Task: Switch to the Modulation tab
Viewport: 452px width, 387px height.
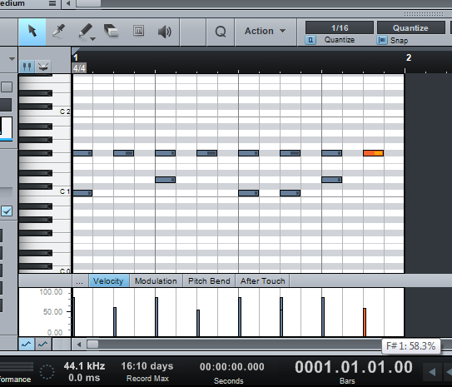Action: coord(156,280)
